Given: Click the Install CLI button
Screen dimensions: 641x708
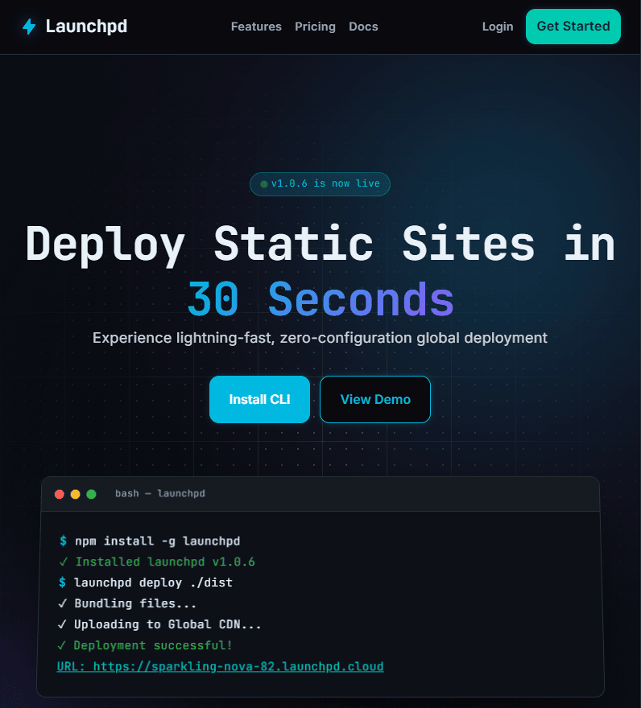Looking at the screenshot, I should click(259, 399).
